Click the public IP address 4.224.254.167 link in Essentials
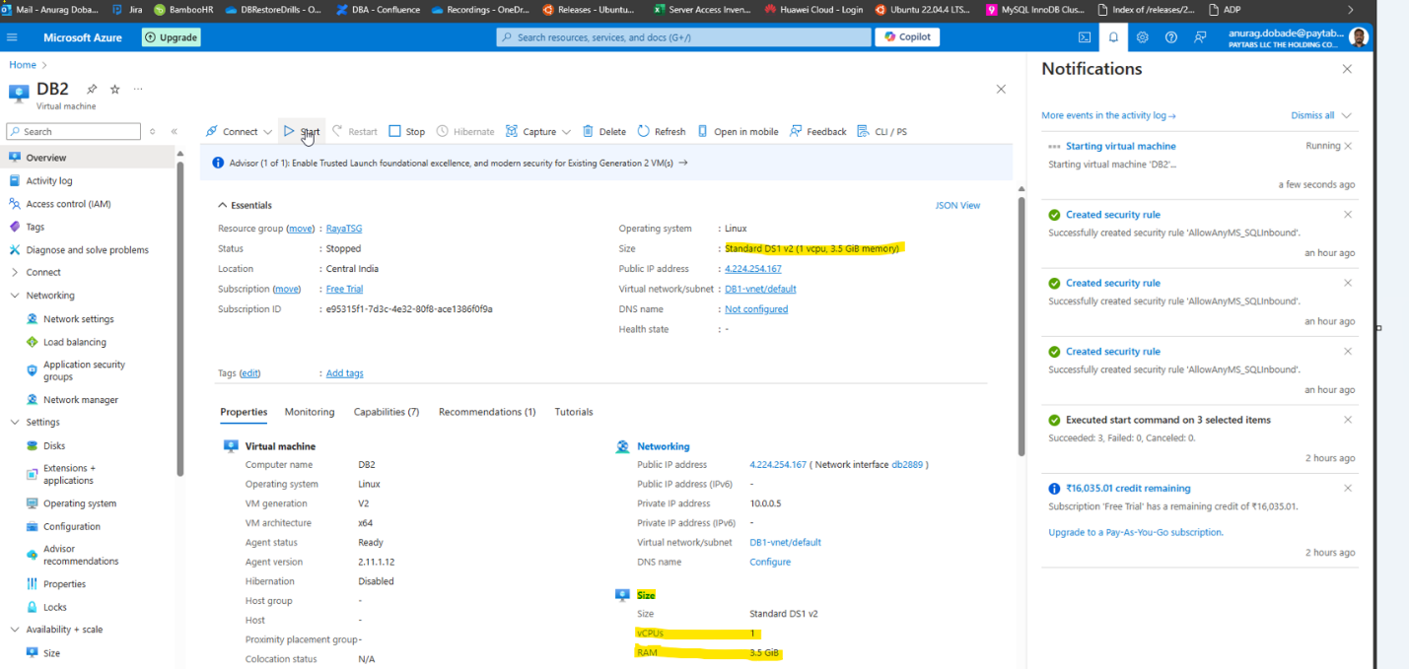This screenshot has height=669, width=1409. click(x=753, y=269)
